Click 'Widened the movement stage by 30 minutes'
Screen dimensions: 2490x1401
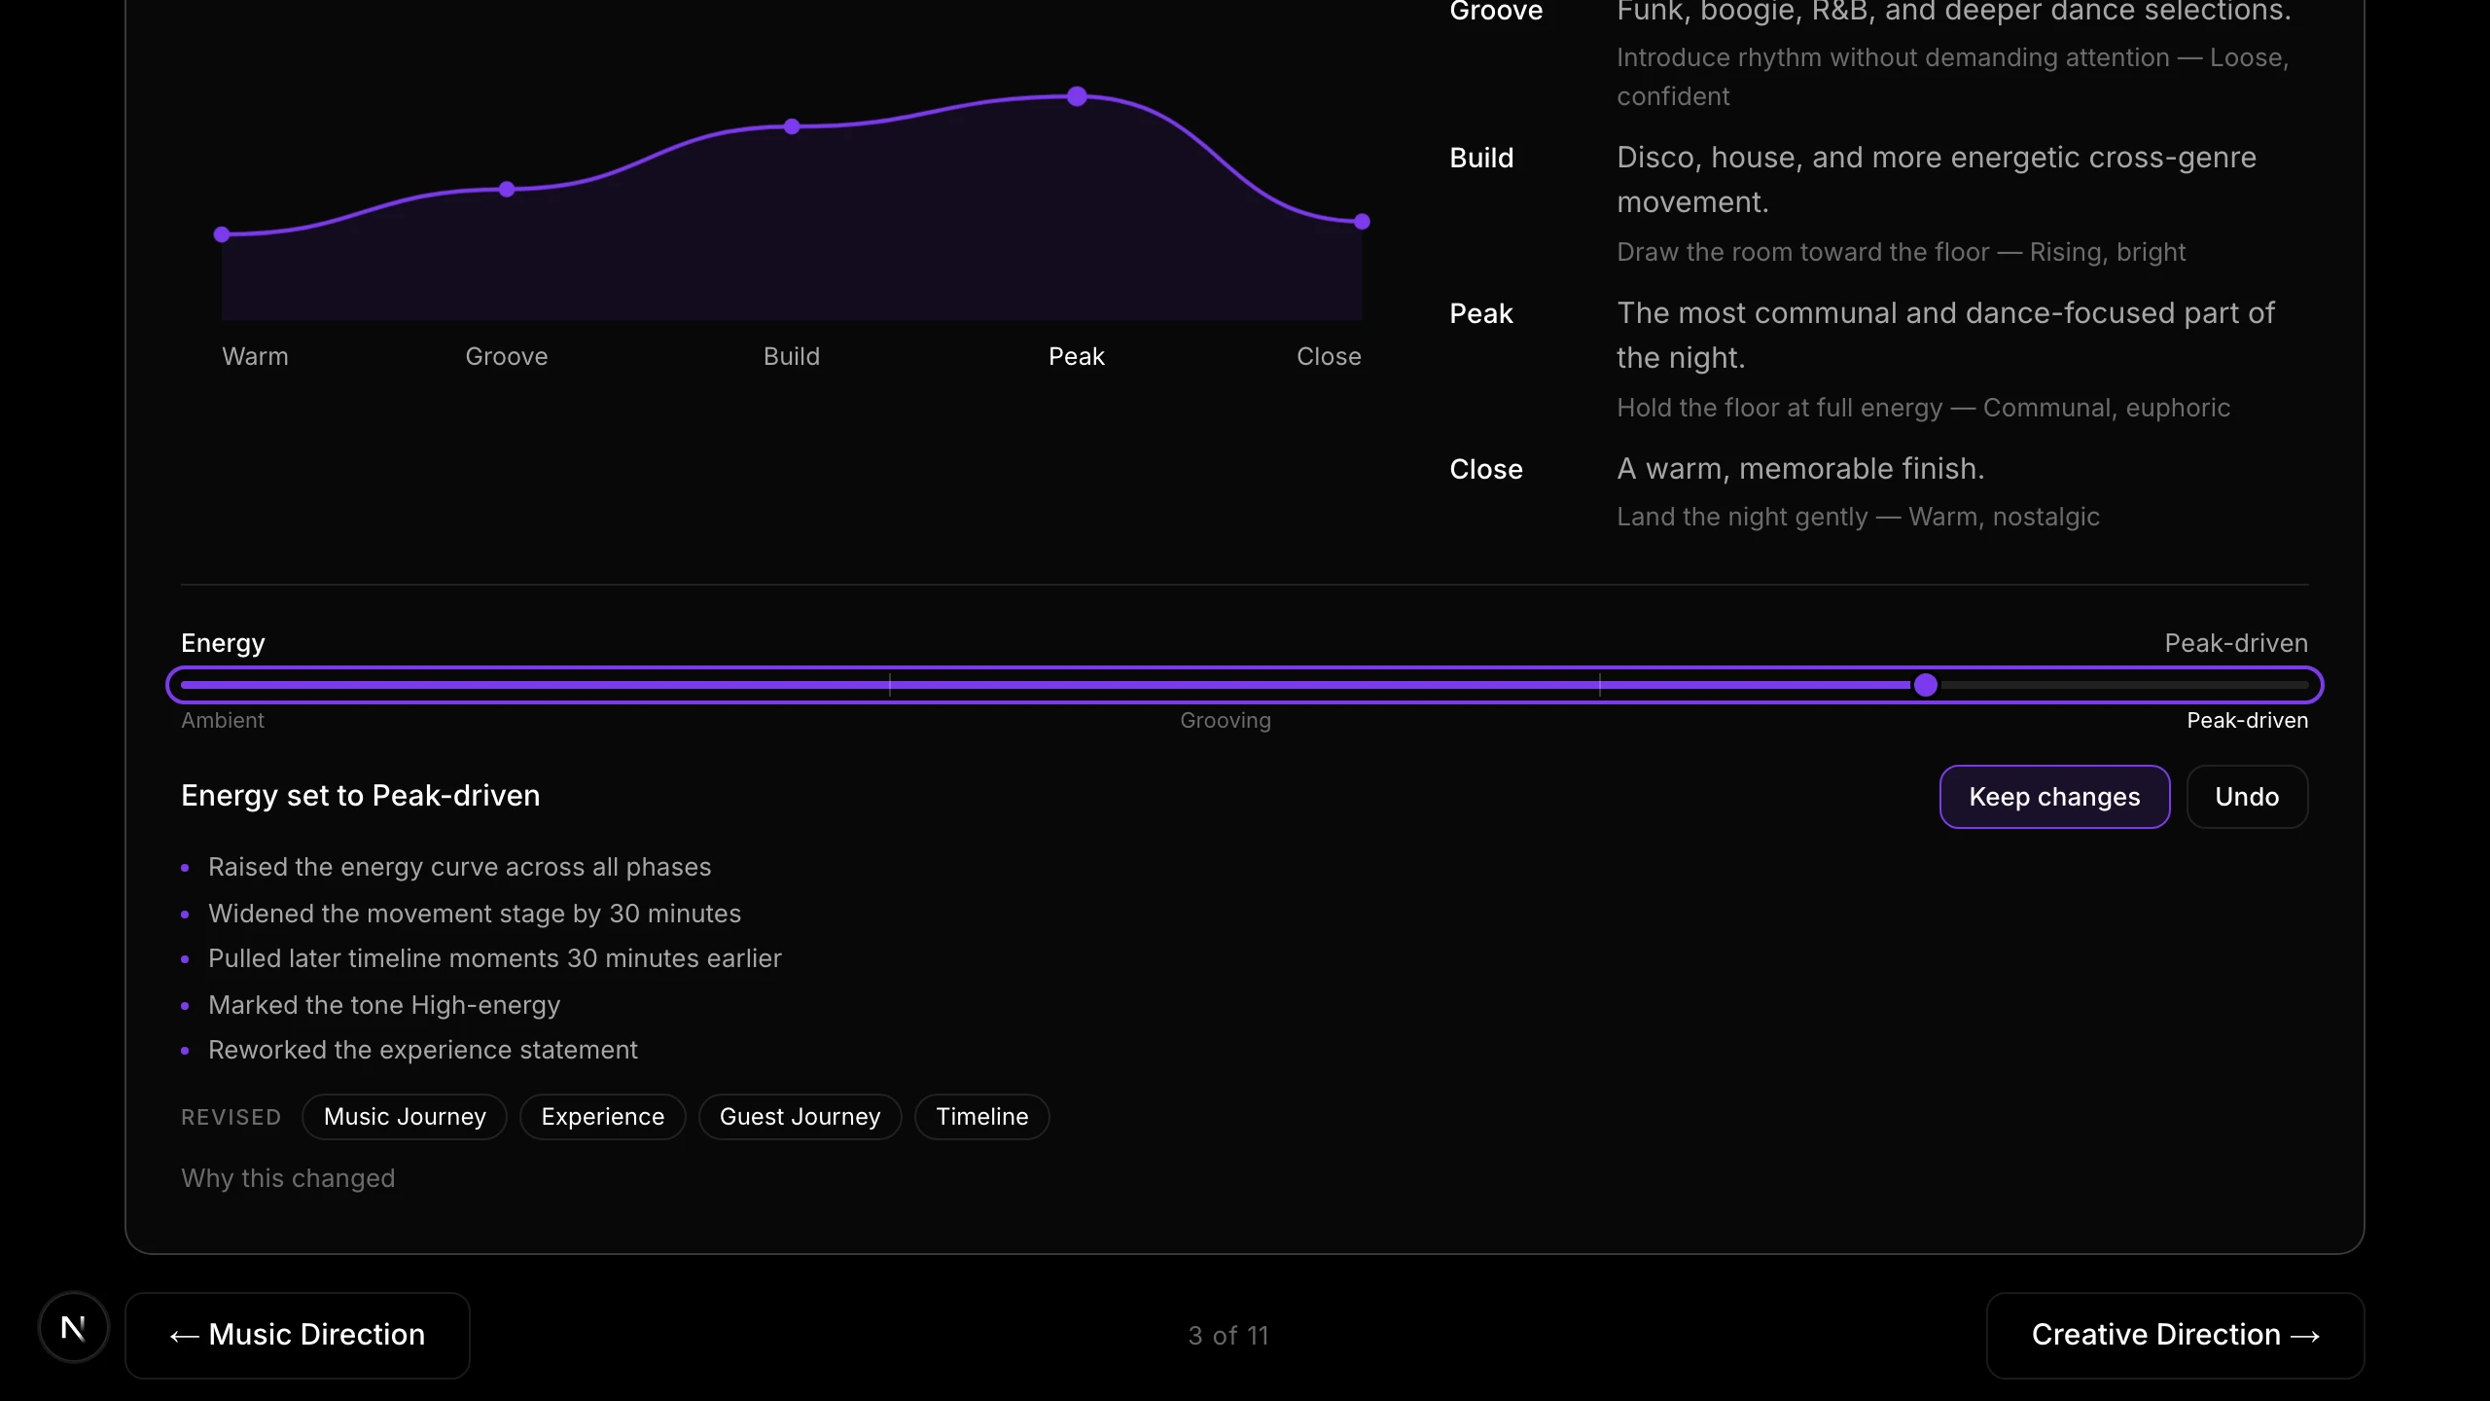point(475,914)
